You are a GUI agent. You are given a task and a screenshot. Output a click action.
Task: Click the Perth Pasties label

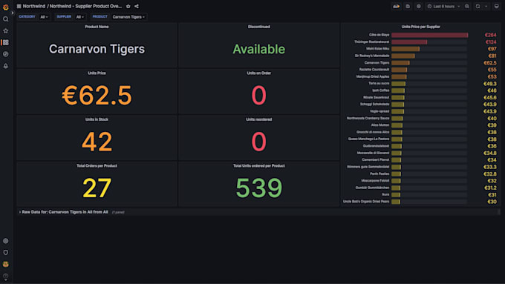pyautogui.click(x=379, y=174)
